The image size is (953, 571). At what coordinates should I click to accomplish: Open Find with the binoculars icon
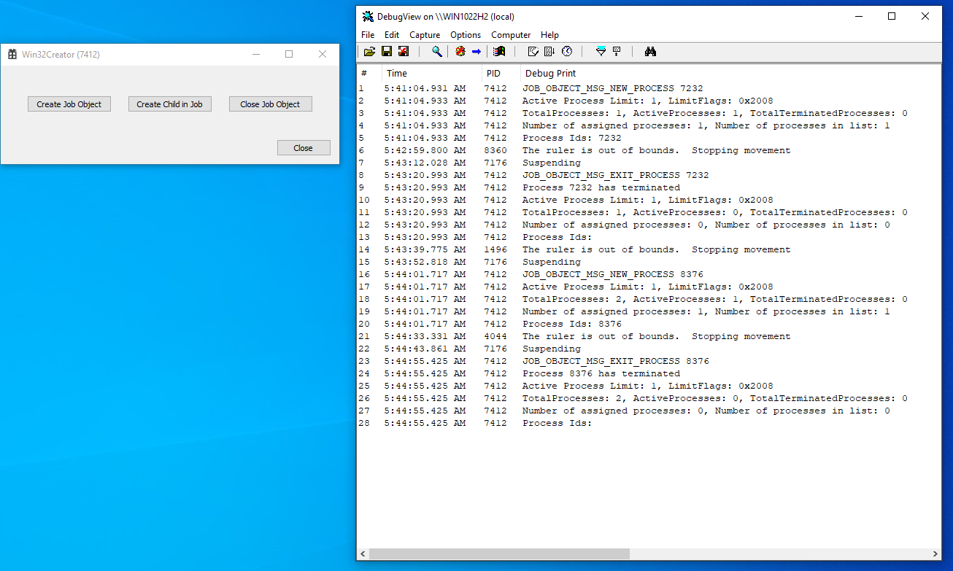pos(651,51)
